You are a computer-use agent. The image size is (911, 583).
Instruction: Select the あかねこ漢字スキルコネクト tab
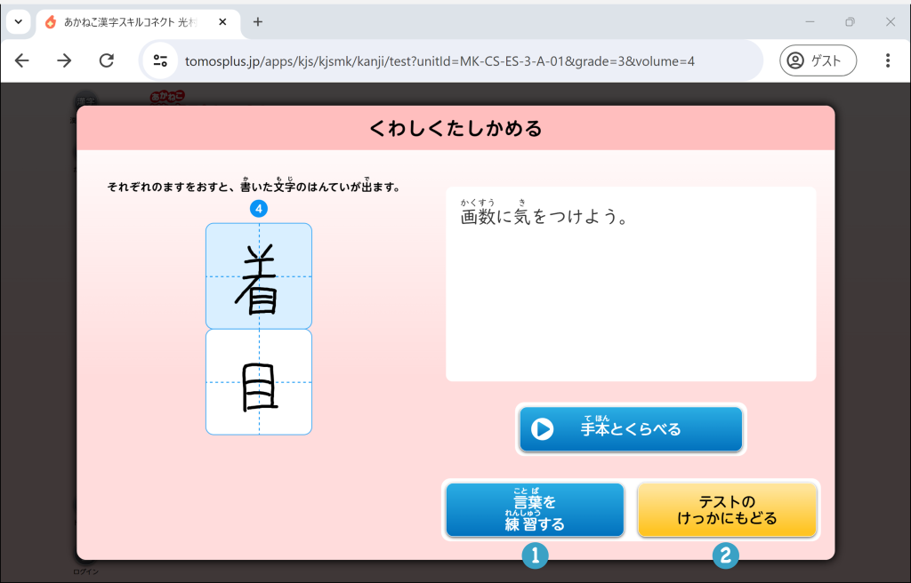[138, 22]
